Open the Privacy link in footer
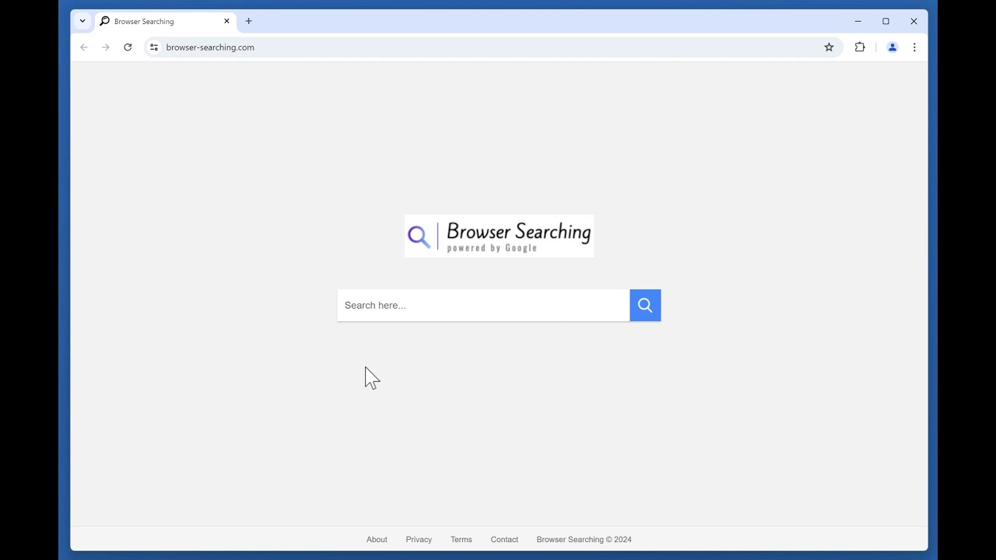The width and height of the screenshot is (996, 560). pyautogui.click(x=419, y=540)
